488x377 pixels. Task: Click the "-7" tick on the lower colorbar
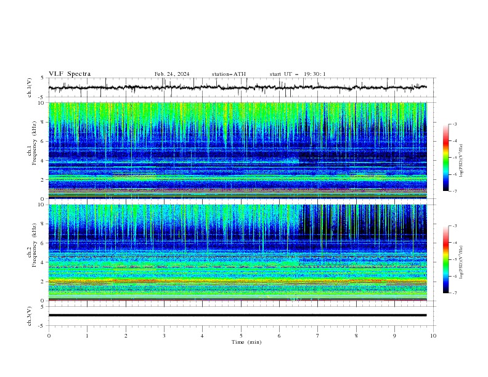click(454, 293)
